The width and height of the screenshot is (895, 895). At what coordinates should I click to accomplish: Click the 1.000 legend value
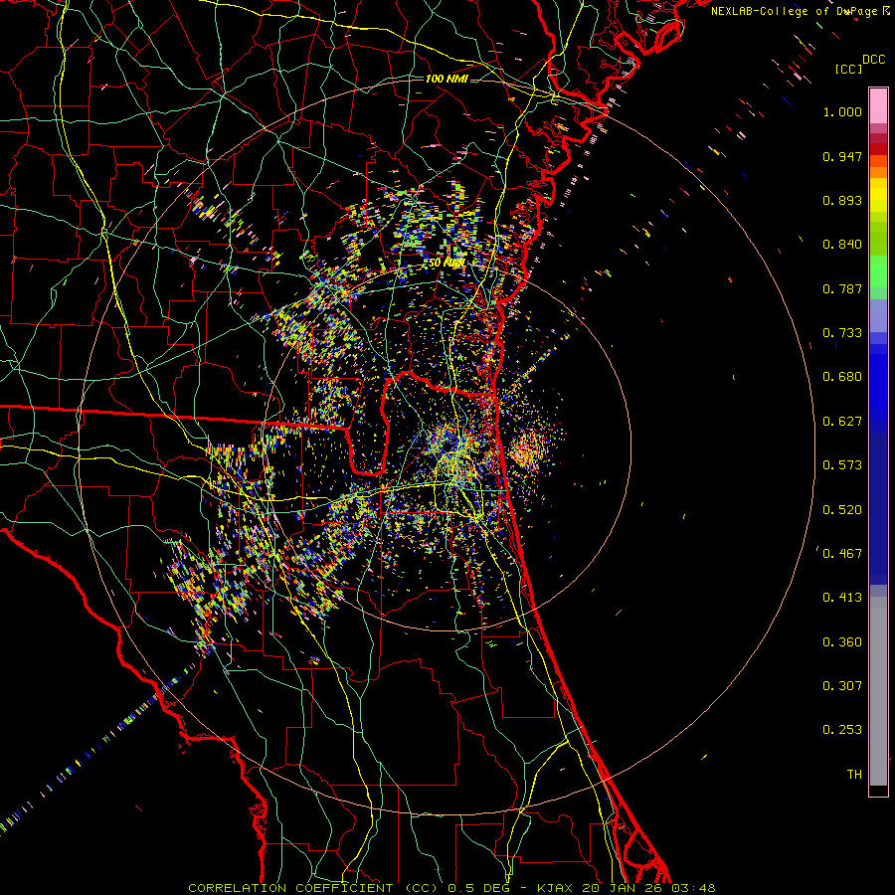point(842,111)
